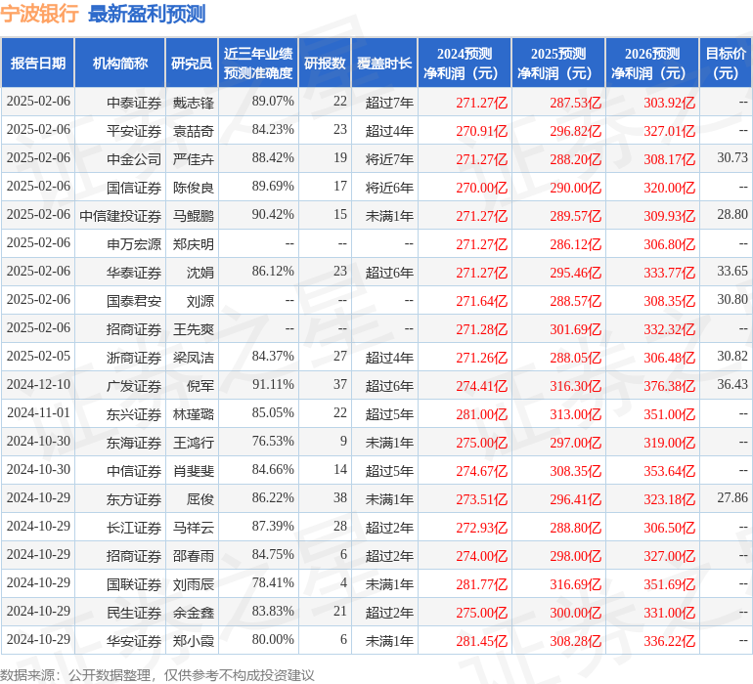Click institution name 东兴证券
Viewport: 753px width, 684px height.
coord(134,414)
